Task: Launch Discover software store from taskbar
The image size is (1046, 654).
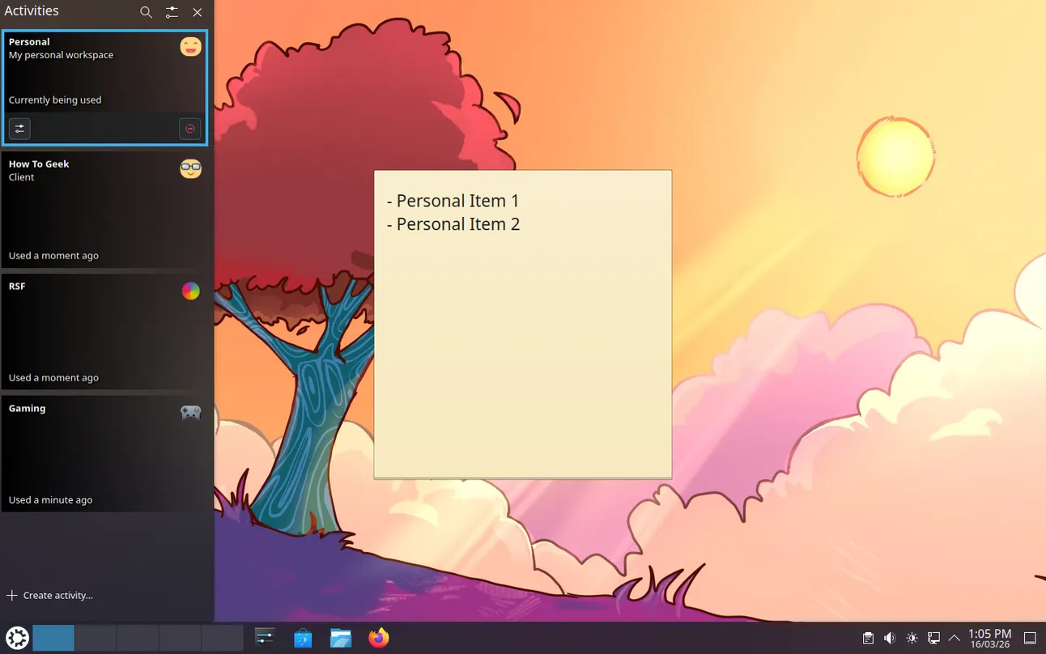Action: [303, 638]
